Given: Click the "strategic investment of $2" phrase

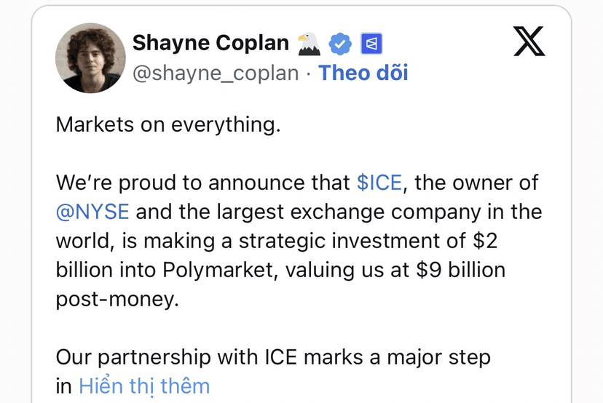Looking at the screenshot, I should pyautogui.click(x=368, y=241).
